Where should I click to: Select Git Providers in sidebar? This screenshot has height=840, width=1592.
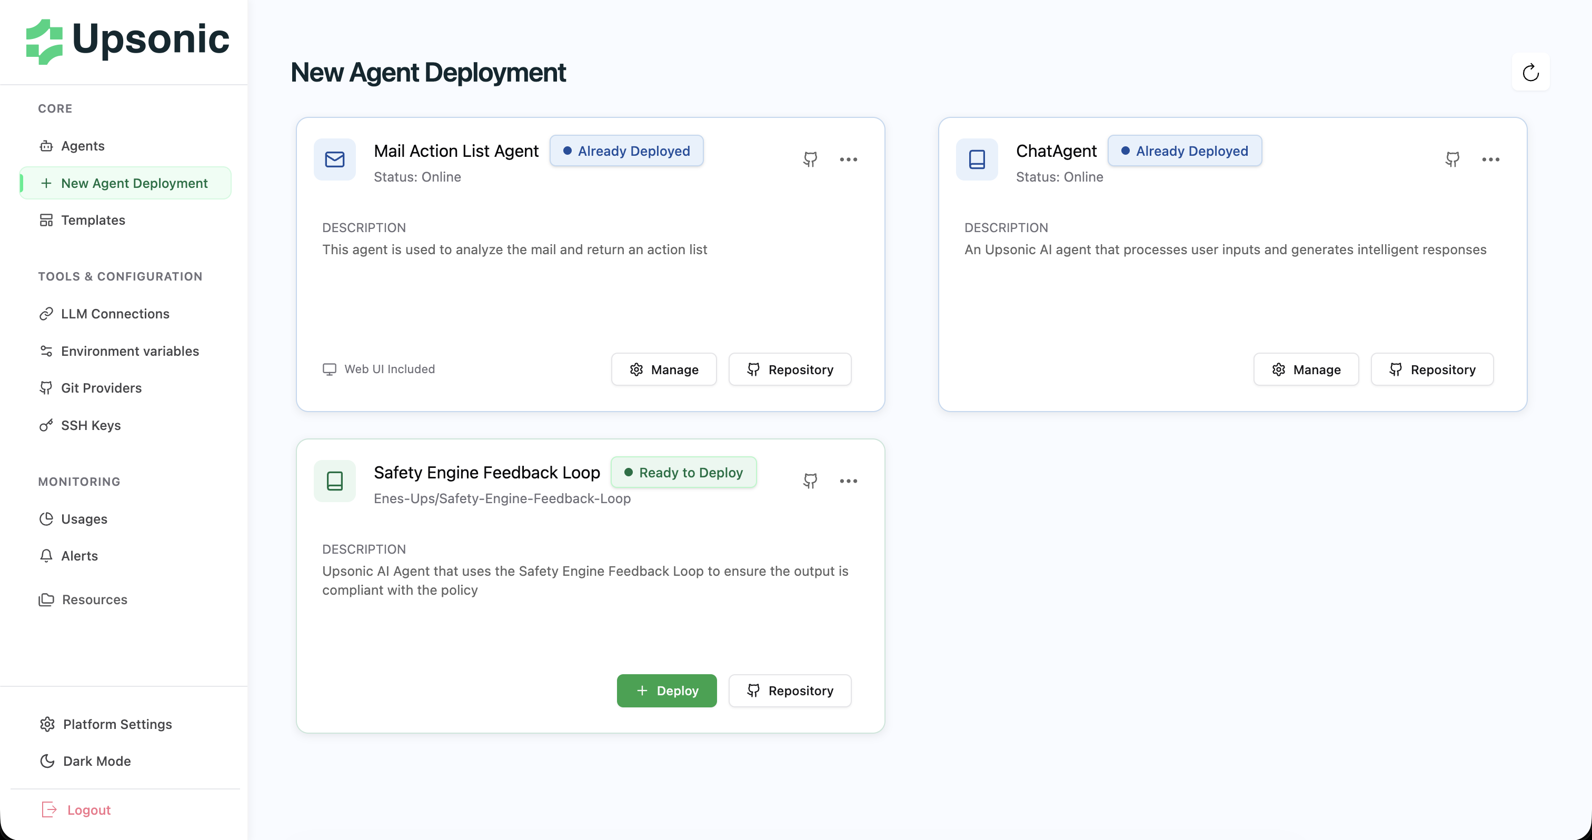tap(101, 388)
